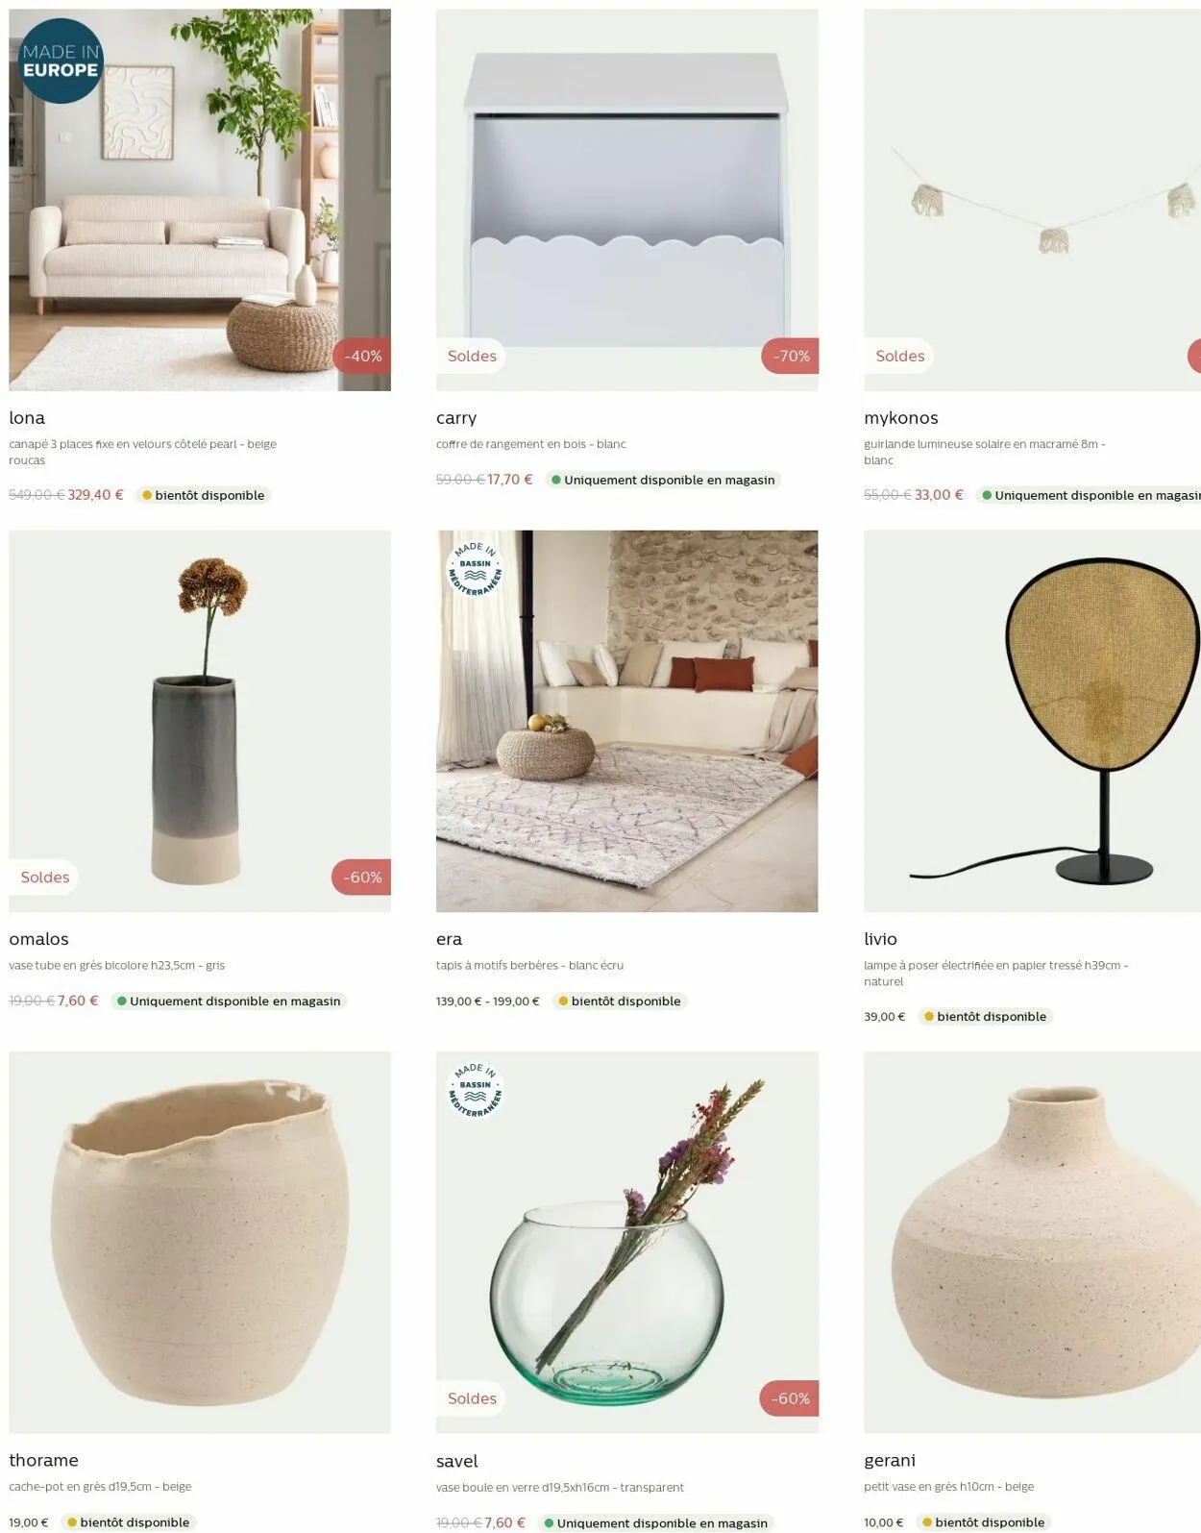This screenshot has height=1533, width=1201.
Task: Click the -40% discount badge on lona sofa
Action: tap(362, 356)
